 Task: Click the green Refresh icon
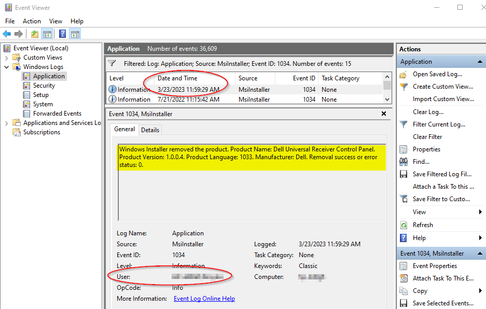pos(404,225)
